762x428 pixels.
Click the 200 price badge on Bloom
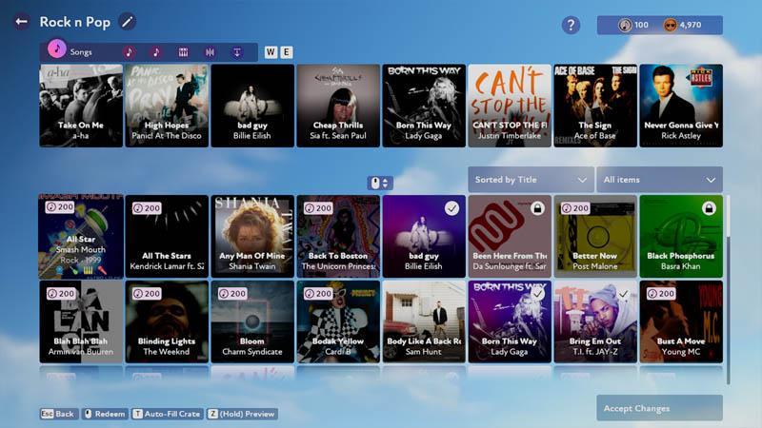[232, 294]
